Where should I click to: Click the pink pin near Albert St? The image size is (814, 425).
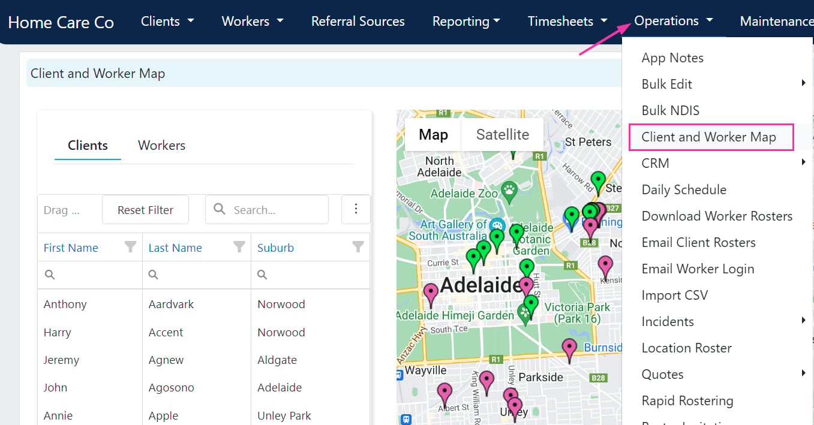(x=444, y=395)
